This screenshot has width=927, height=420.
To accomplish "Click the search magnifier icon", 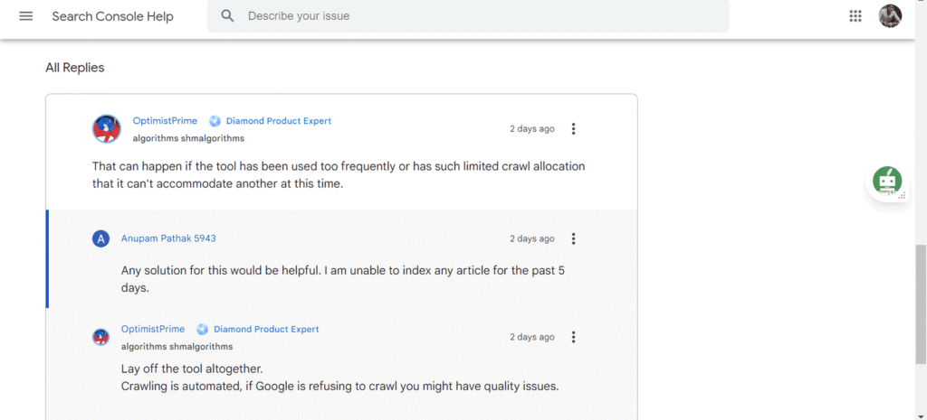I will click(x=228, y=16).
